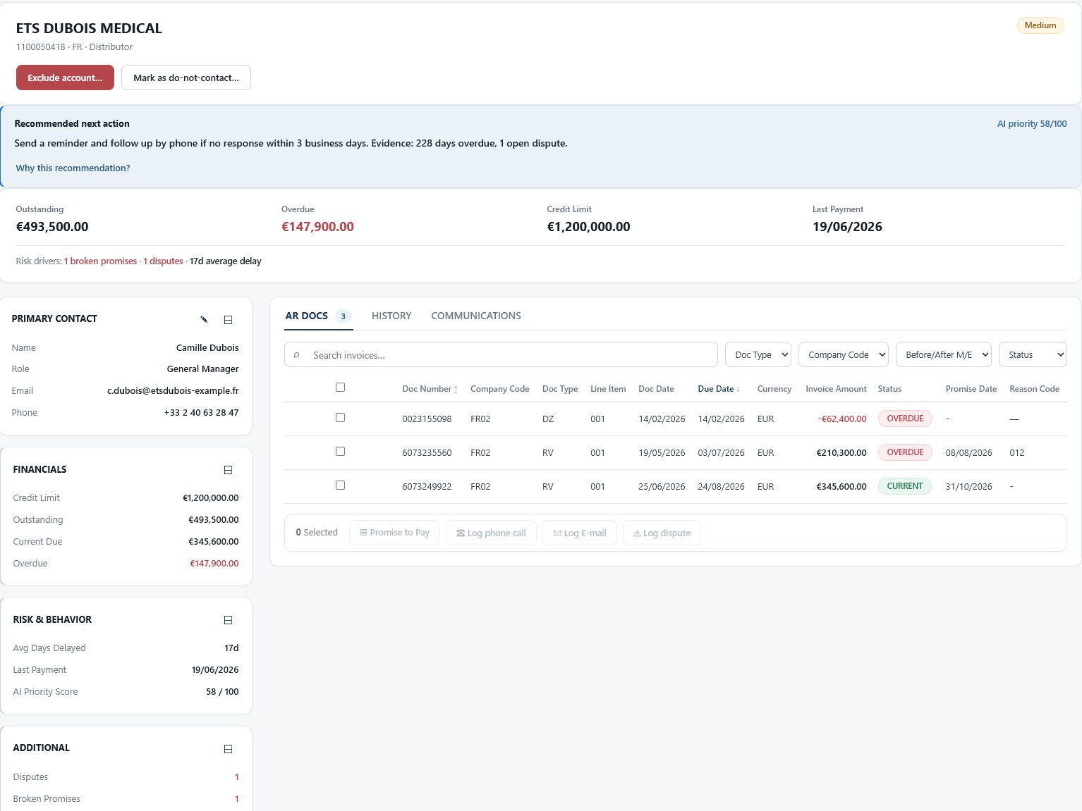Click the magnifier icon in the invoice search
The width and height of the screenshot is (1082, 811).
pos(297,355)
